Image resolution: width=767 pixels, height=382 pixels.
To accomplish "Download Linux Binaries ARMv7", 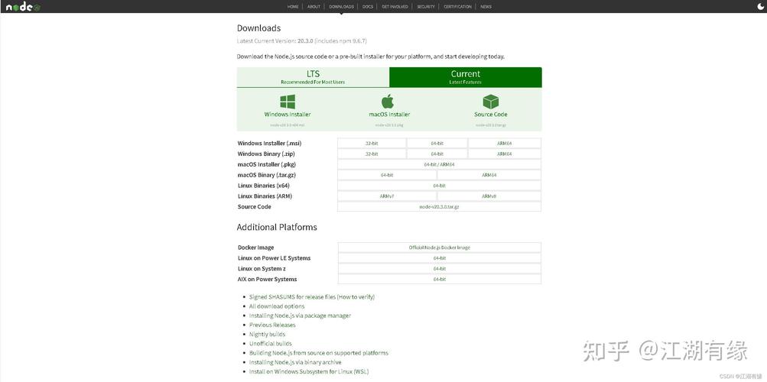I will pos(387,196).
